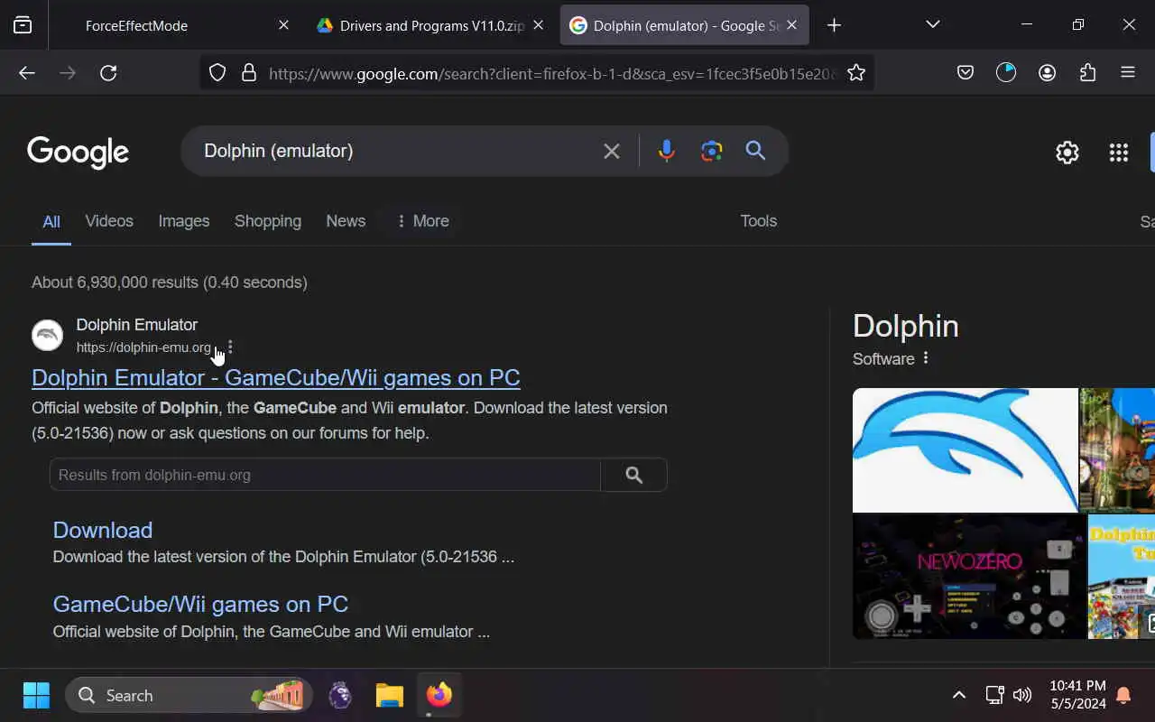Expand the list all tabs chevron
Image resolution: width=1155 pixels, height=722 pixels.
(933, 24)
